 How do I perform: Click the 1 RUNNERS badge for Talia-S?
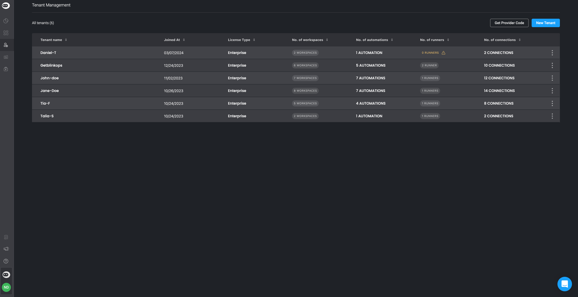pyautogui.click(x=430, y=116)
